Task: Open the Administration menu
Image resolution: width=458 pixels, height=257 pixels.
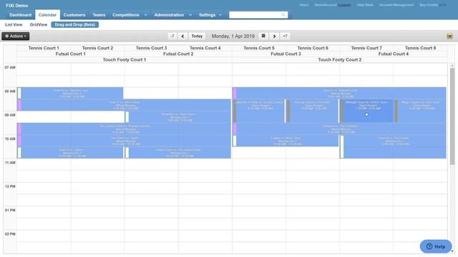Action: tap(169, 15)
